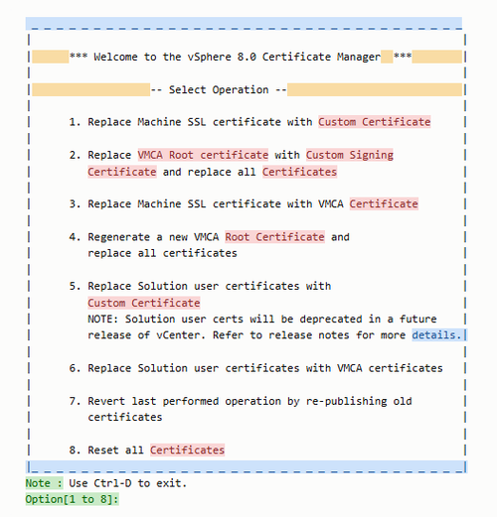Click option 5 Replace Solution user certificates with line
The image size is (497, 517).
200,286
